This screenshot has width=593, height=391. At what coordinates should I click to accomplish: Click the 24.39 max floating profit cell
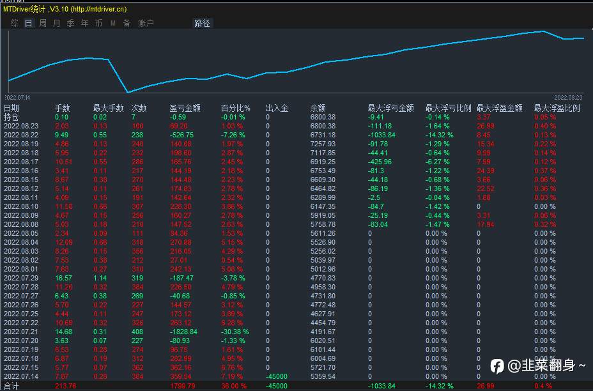tap(486, 171)
